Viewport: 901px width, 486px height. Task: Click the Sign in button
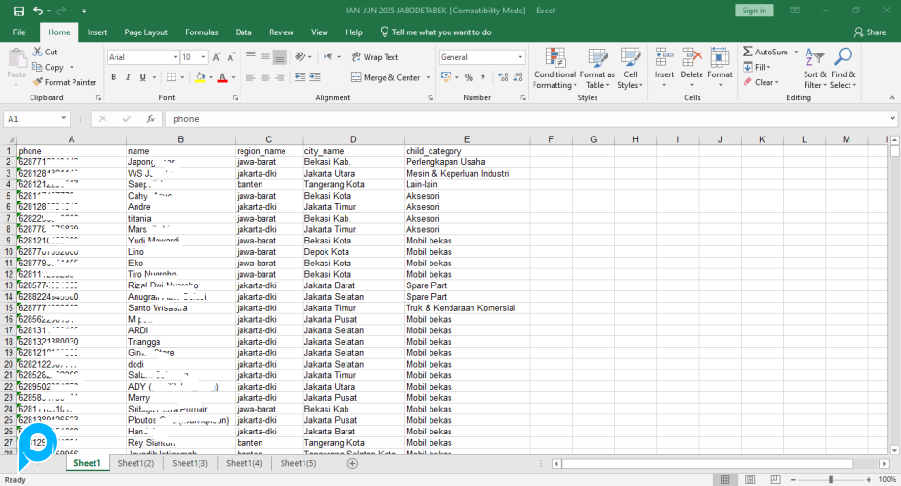(754, 11)
